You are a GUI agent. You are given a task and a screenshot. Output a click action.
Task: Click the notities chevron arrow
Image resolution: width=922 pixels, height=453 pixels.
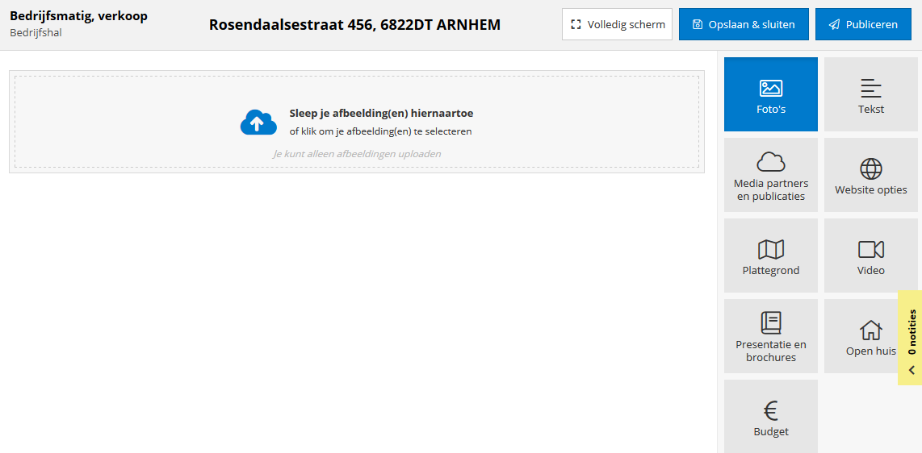pos(912,370)
